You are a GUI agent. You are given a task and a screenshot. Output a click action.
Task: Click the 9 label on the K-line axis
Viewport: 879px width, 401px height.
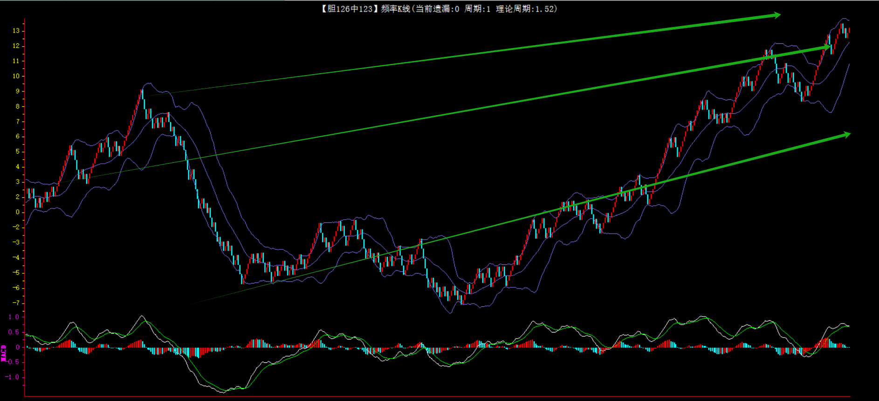tap(18, 91)
